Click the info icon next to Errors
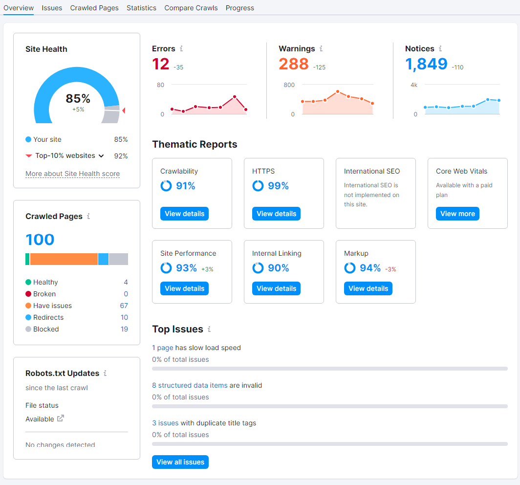 coord(181,49)
